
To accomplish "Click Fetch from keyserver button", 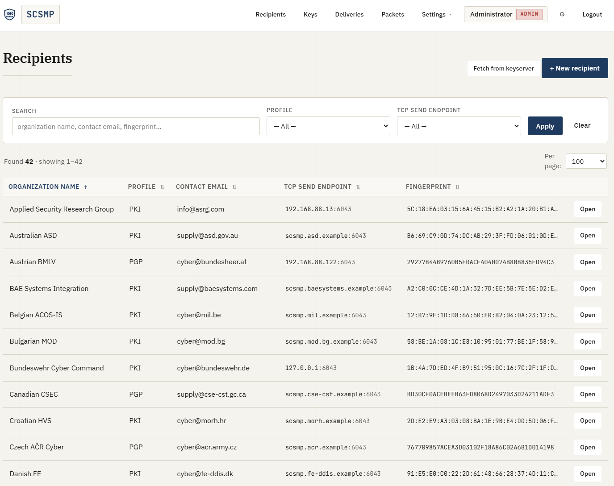I will pyautogui.click(x=504, y=68).
